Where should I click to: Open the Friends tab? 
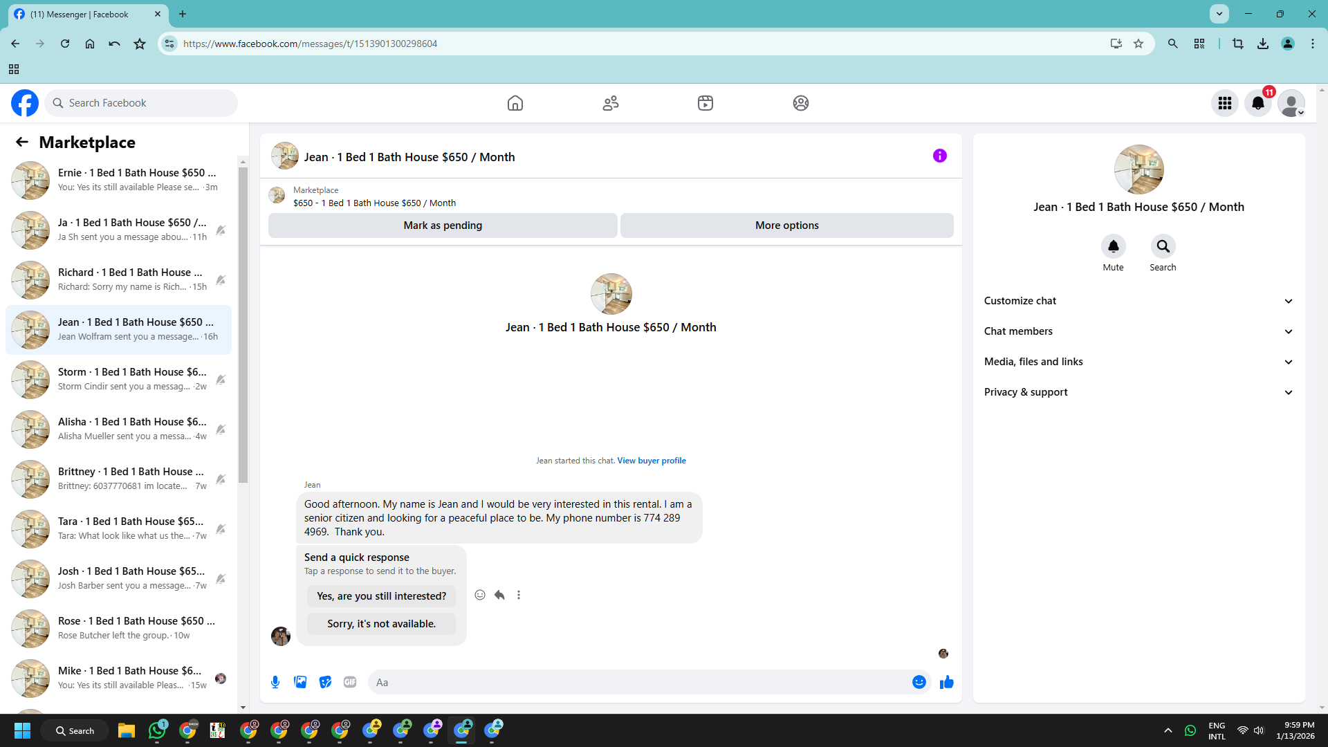[x=610, y=103]
